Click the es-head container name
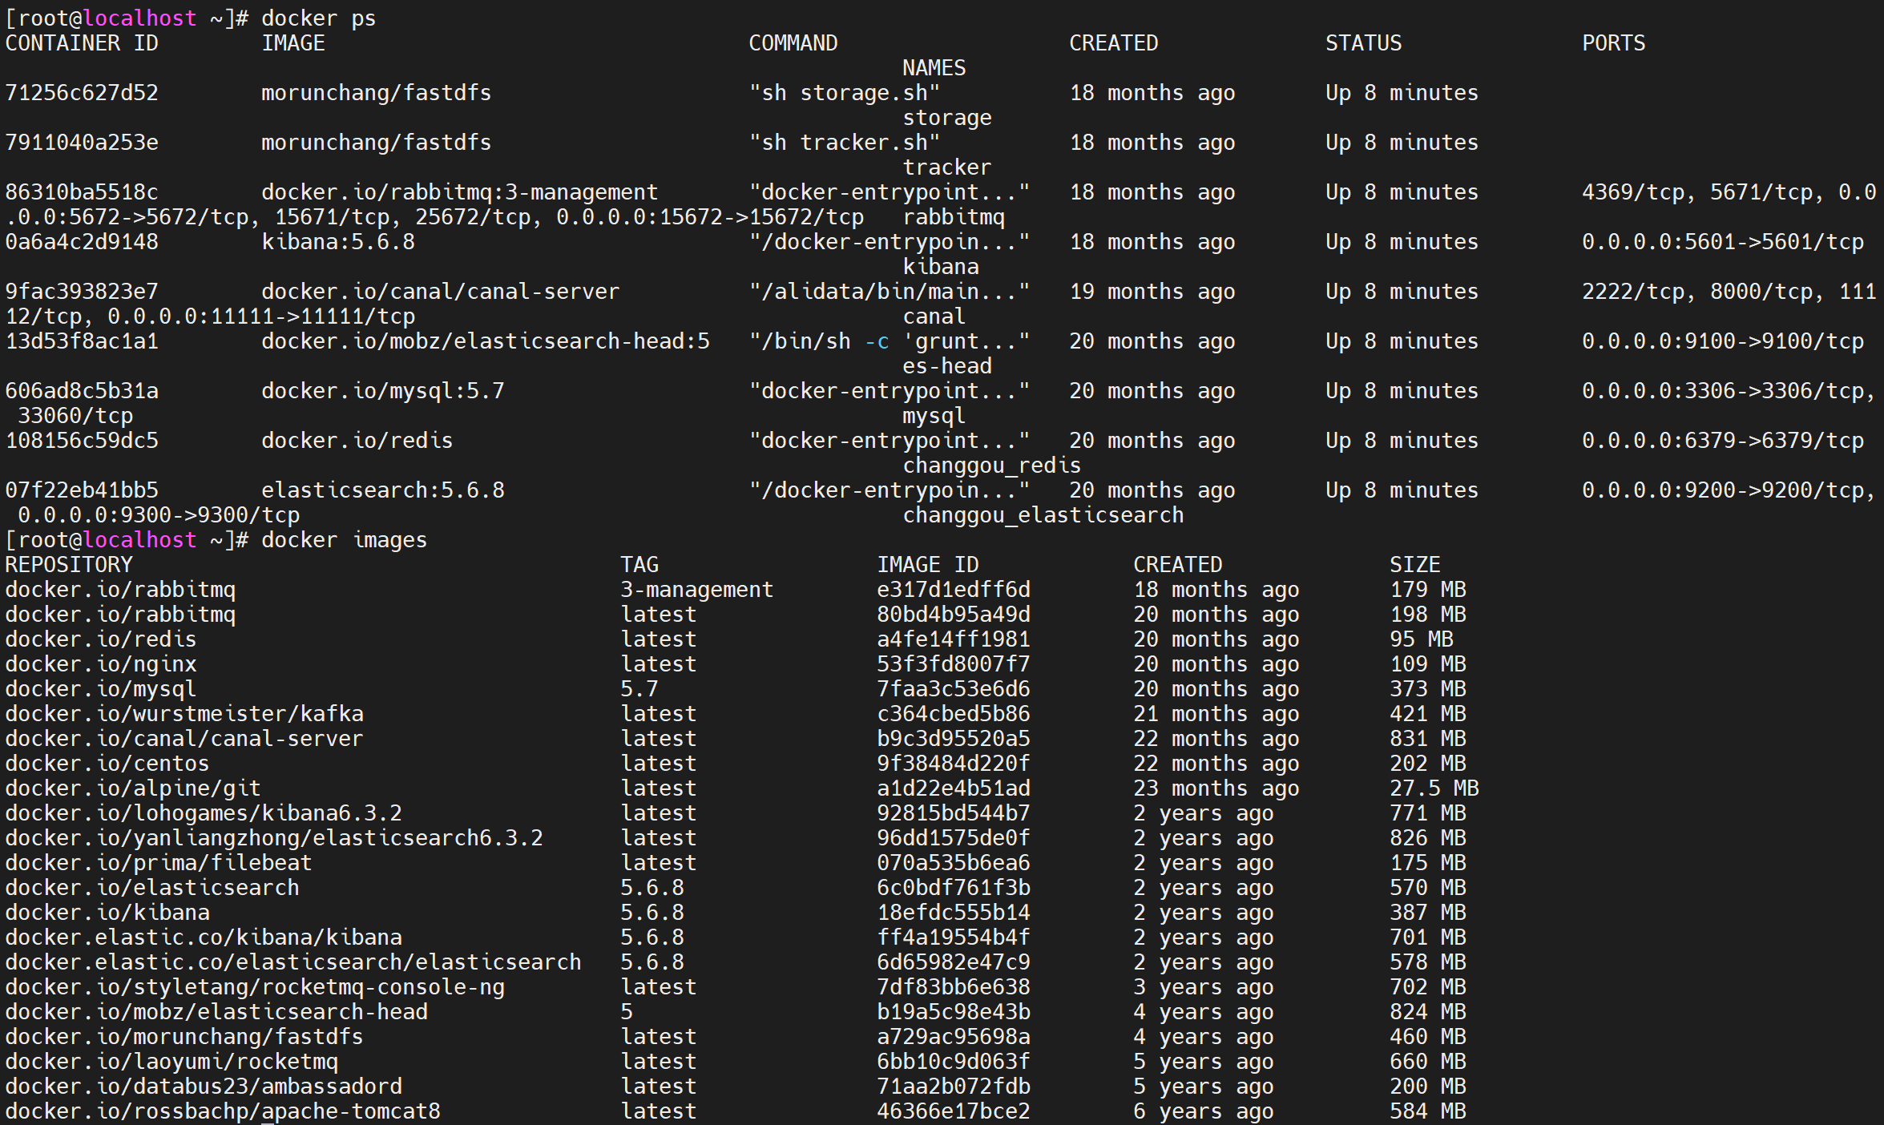Viewport: 1884px width, 1125px height. [946, 366]
